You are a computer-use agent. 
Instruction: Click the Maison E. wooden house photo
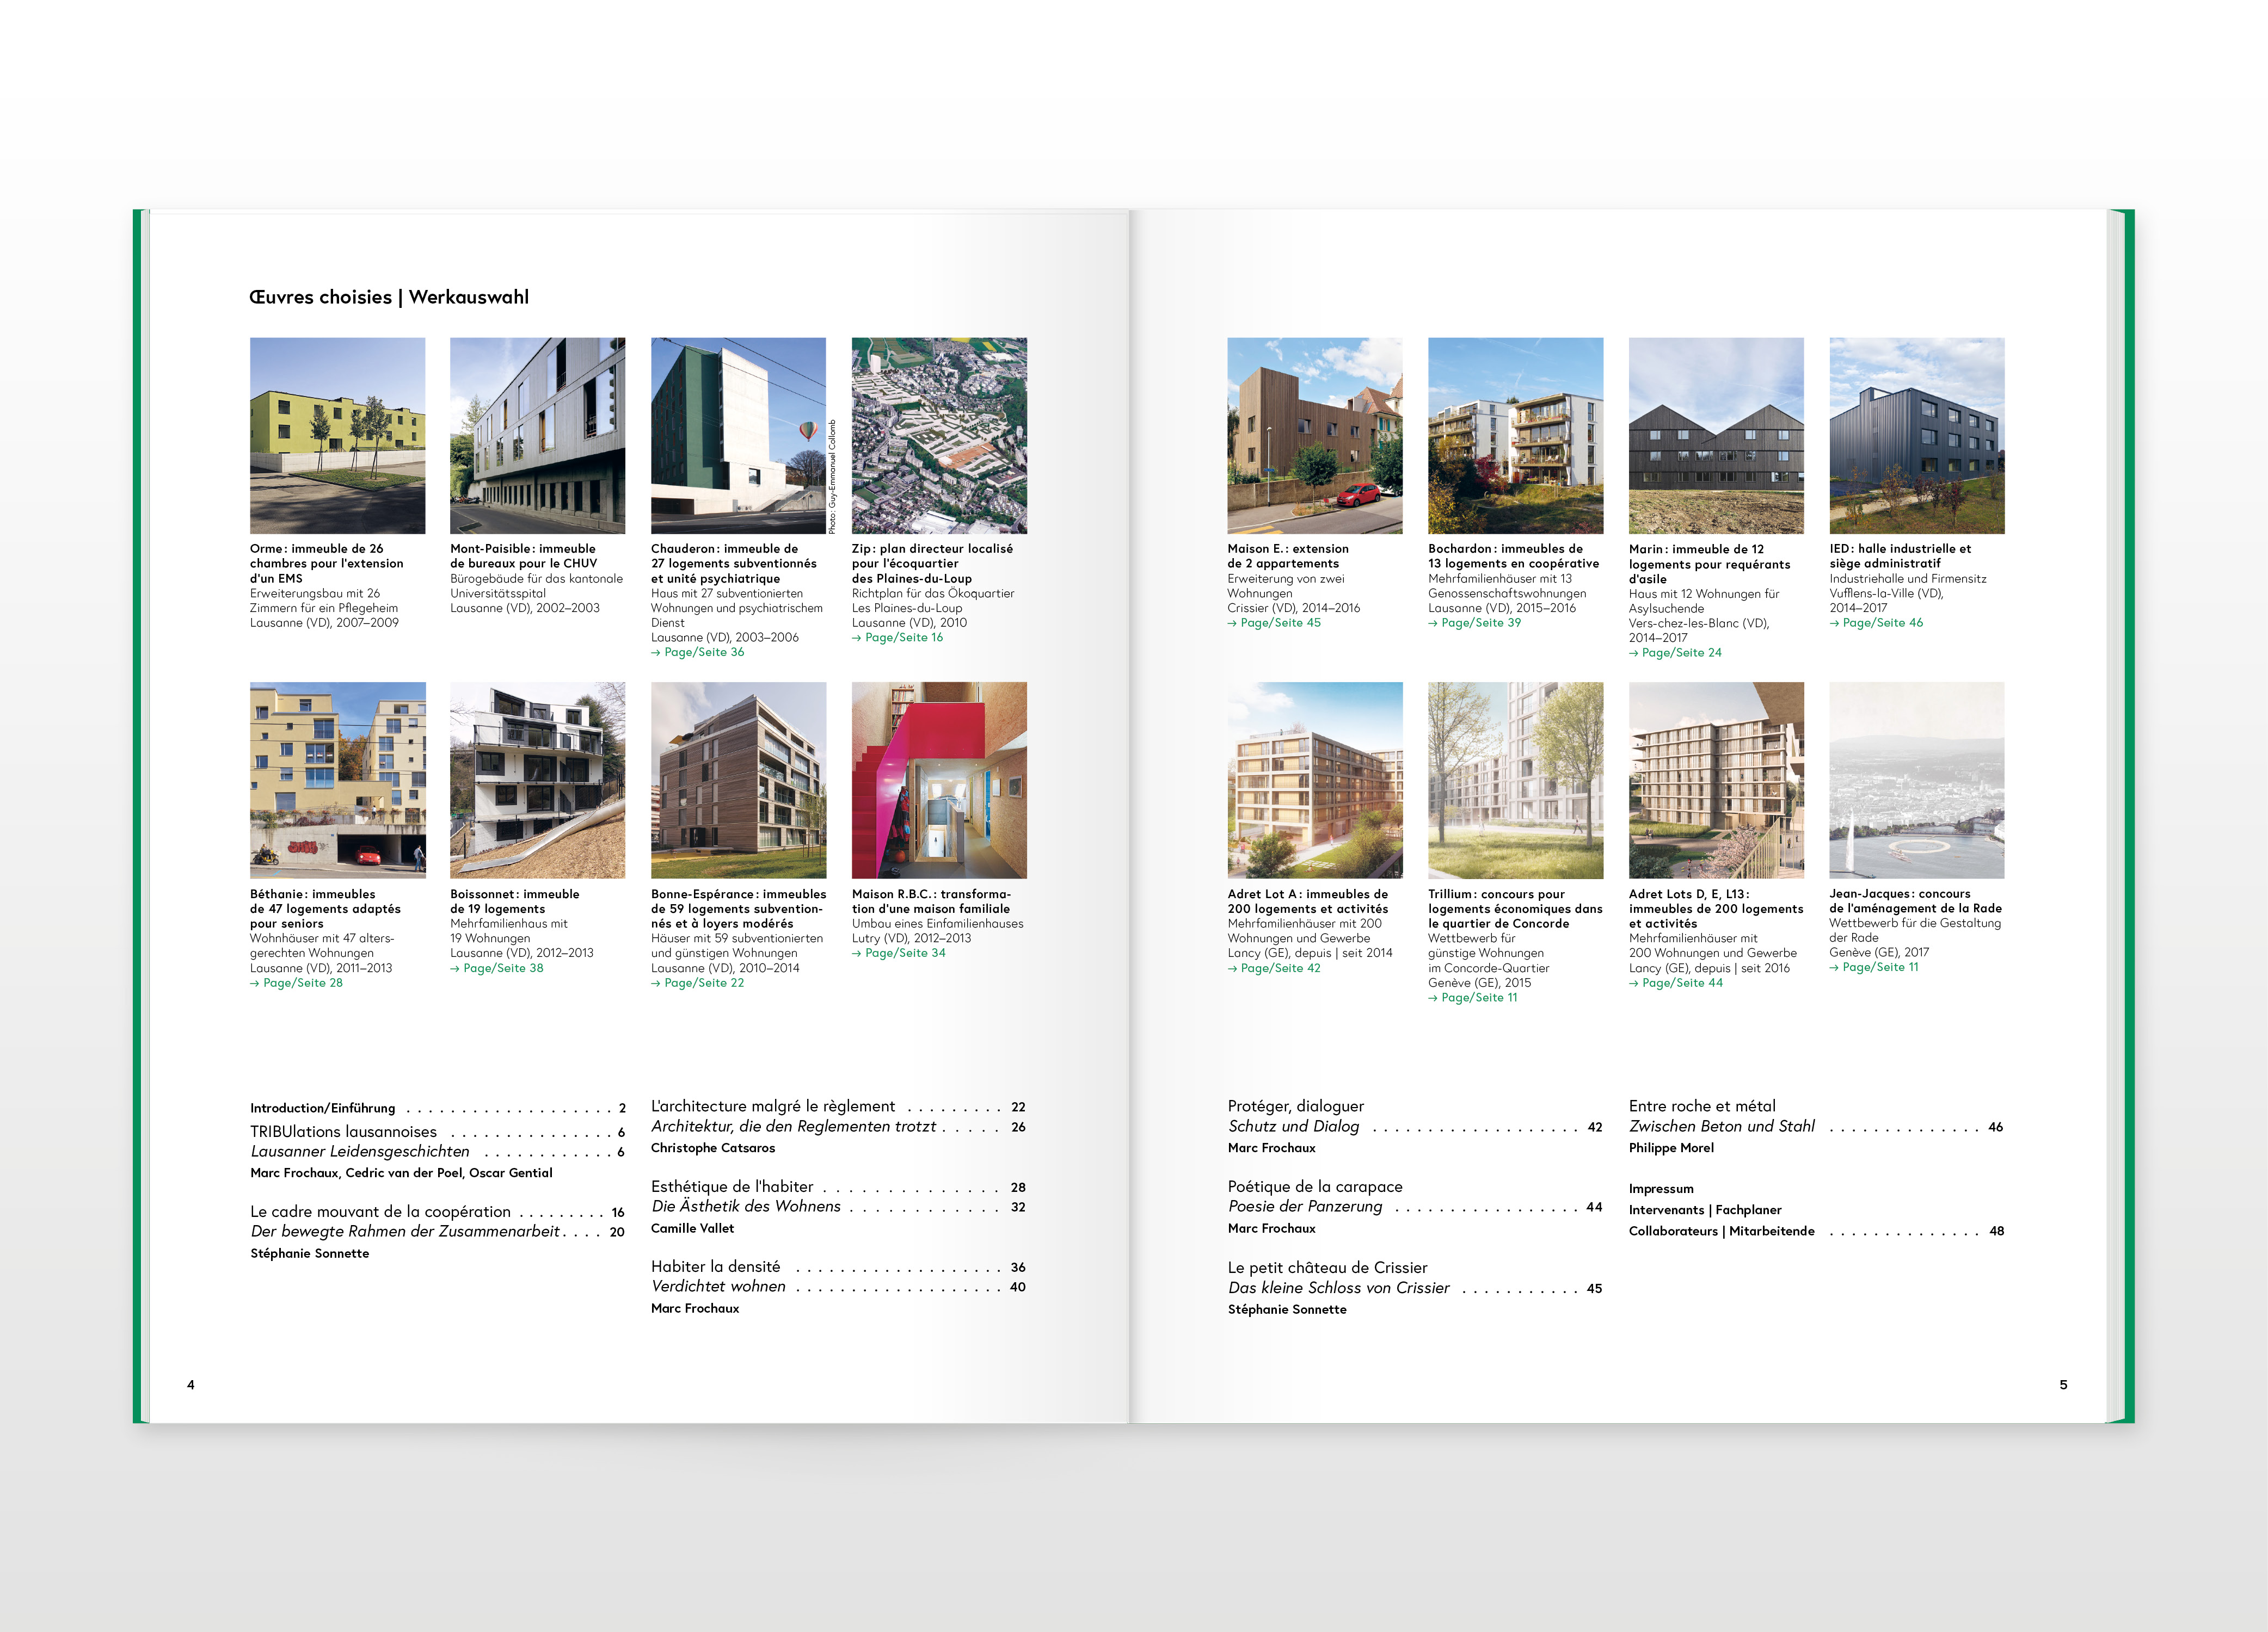click(1314, 435)
